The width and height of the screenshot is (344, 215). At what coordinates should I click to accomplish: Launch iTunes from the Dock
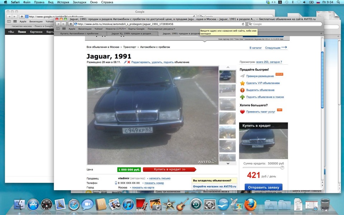click(128, 205)
